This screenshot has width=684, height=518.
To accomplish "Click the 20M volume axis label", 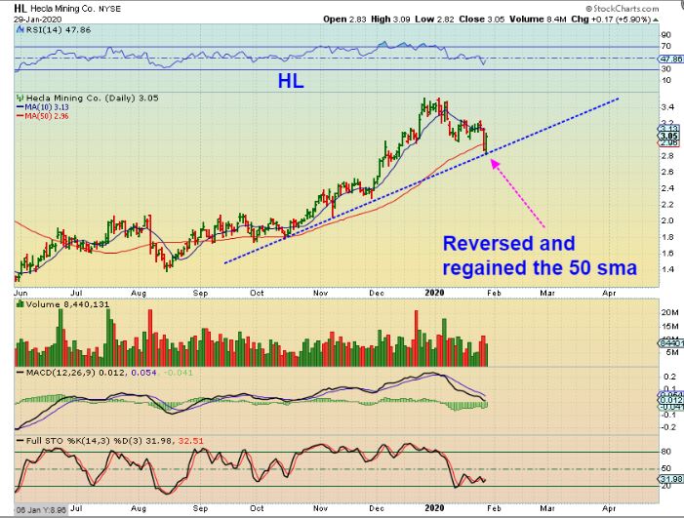I will point(669,312).
